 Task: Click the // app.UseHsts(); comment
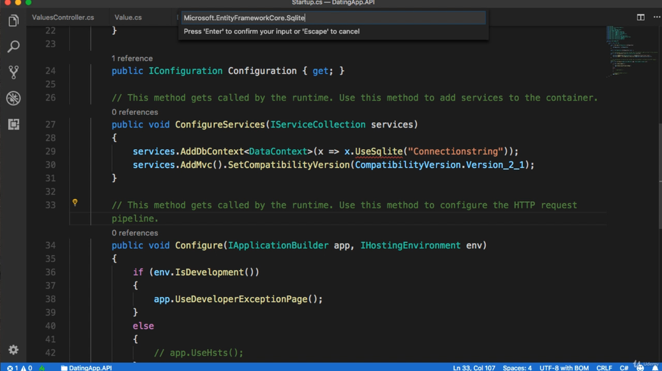199,352
